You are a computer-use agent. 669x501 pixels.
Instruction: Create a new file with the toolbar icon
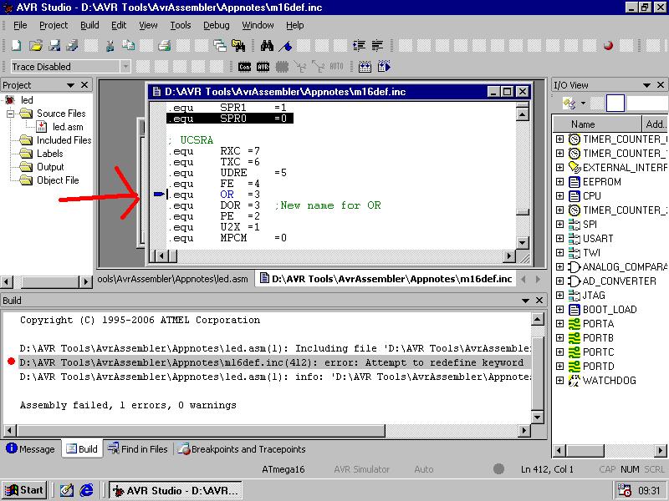point(17,45)
